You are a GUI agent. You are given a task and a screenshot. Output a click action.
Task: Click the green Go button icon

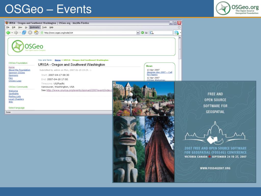142,33
